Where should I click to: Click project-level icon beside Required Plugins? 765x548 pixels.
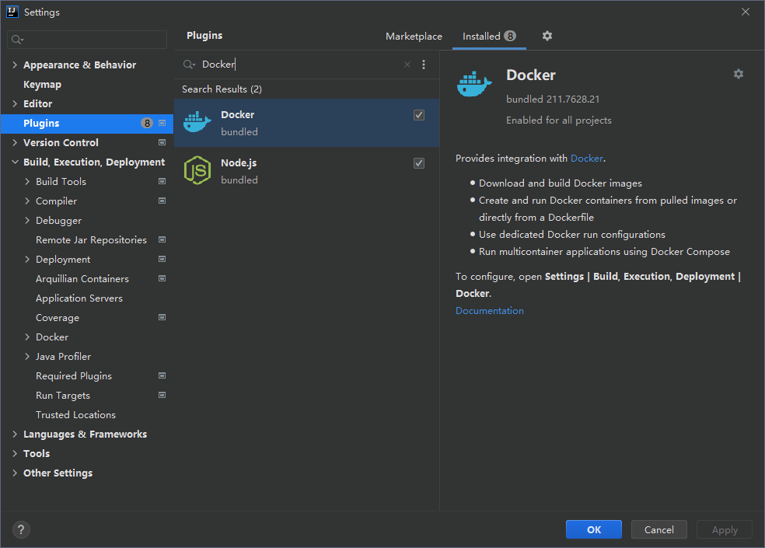coord(162,375)
